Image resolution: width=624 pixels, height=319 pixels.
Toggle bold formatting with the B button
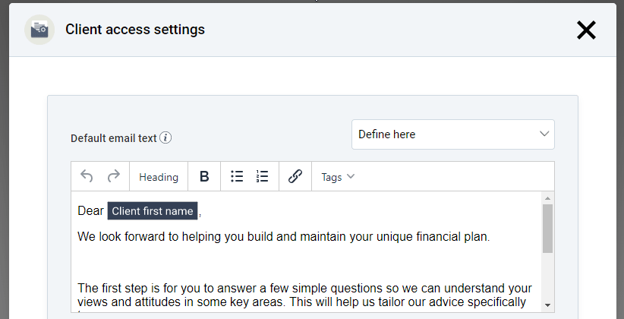click(x=204, y=176)
